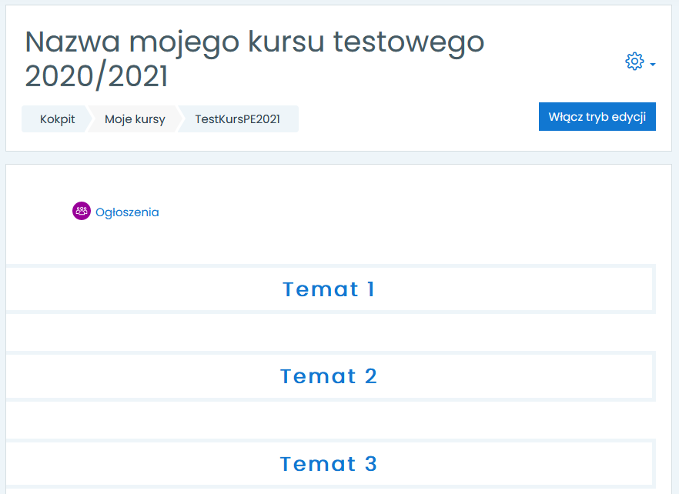Open Moje kursy in the breadcrumb
Viewport: 679px width, 494px height.
click(x=135, y=119)
